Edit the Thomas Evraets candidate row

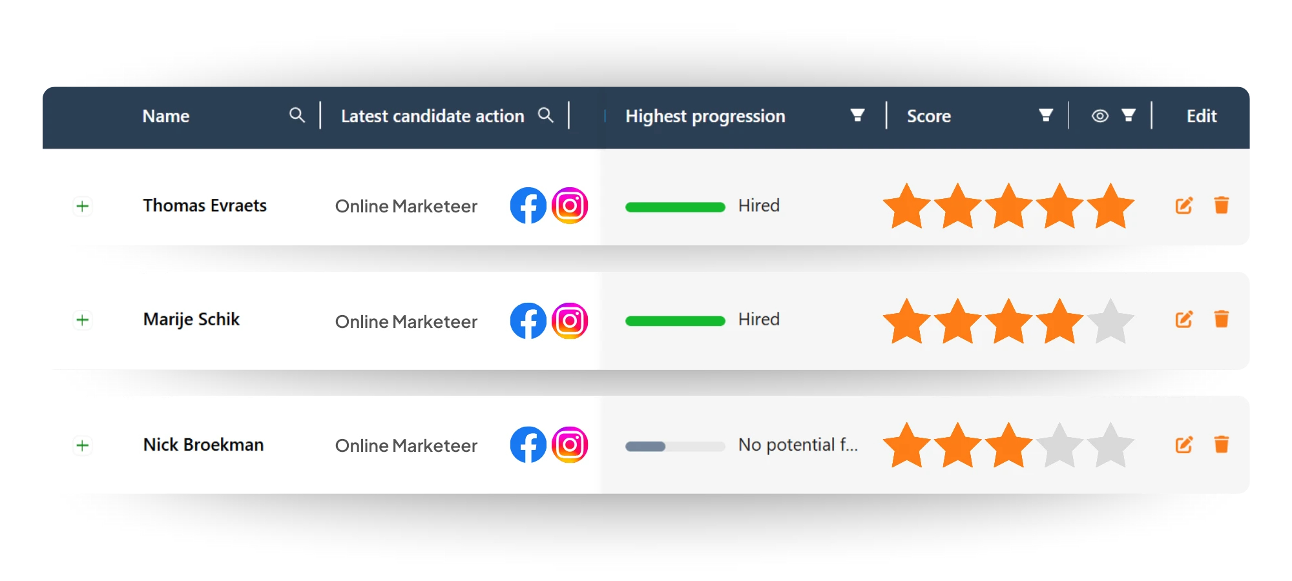[1183, 206]
